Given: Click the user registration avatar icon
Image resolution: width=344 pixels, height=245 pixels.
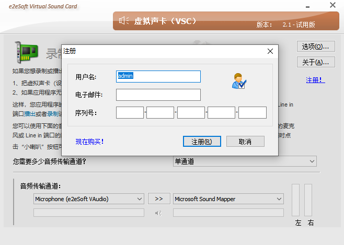Looking at the screenshot, I should tap(239, 81).
